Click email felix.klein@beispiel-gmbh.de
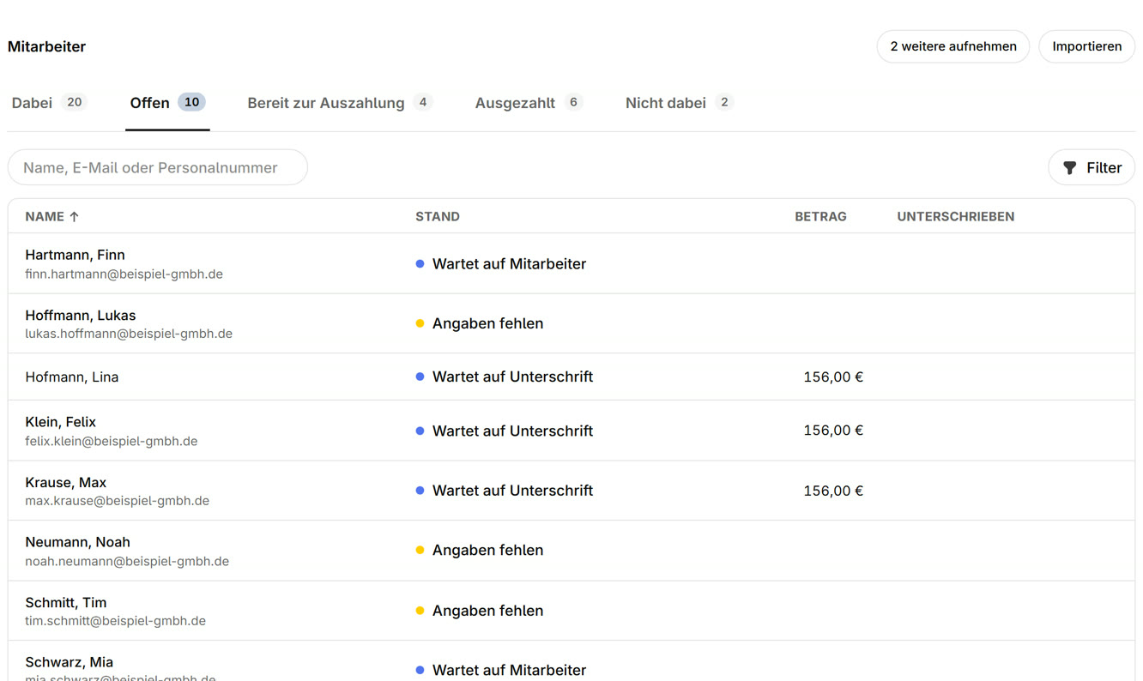 112,442
